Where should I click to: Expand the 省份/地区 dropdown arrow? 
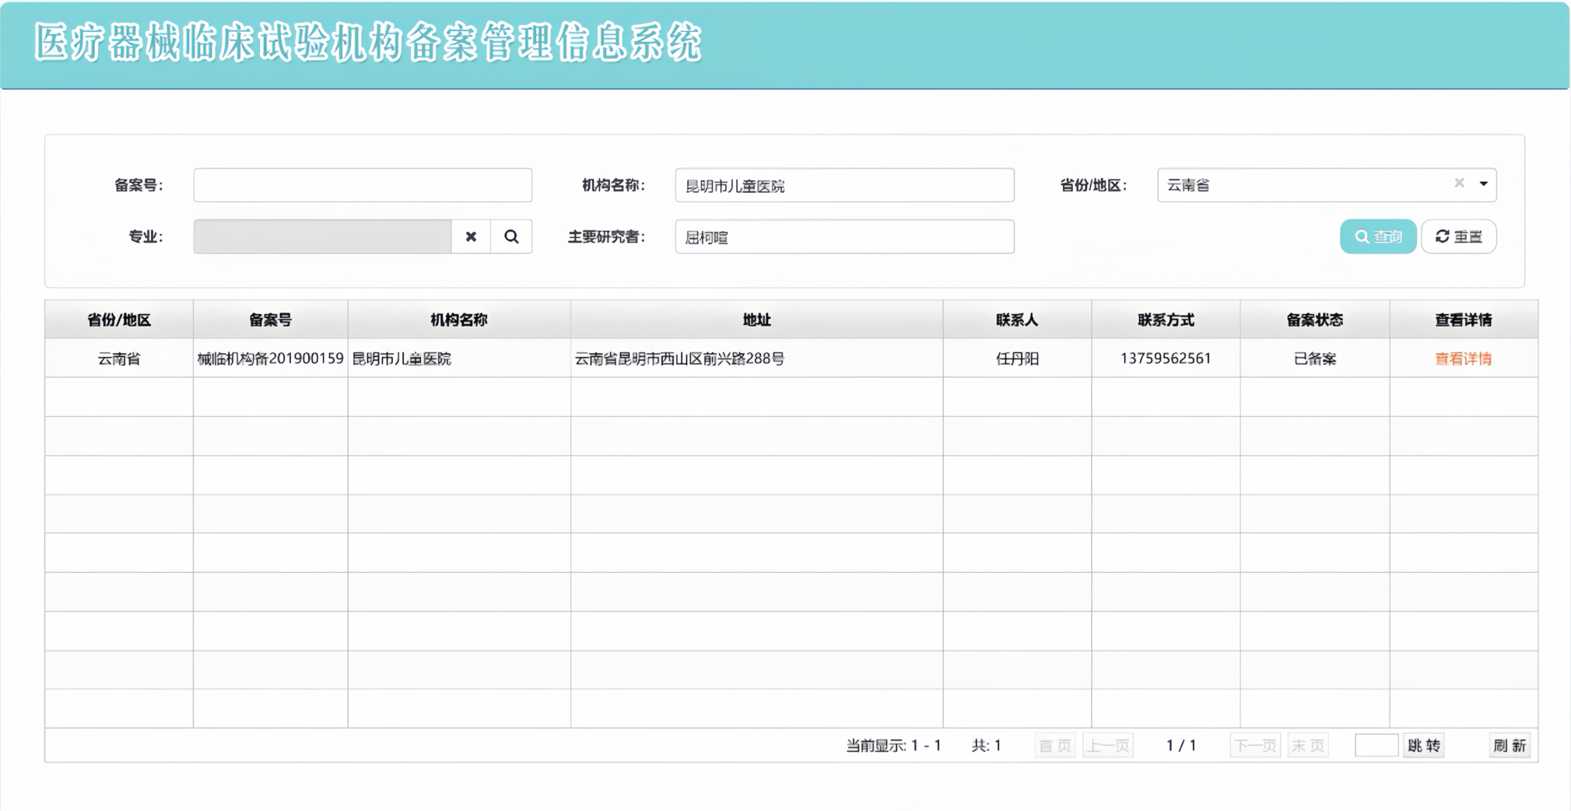[1483, 184]
